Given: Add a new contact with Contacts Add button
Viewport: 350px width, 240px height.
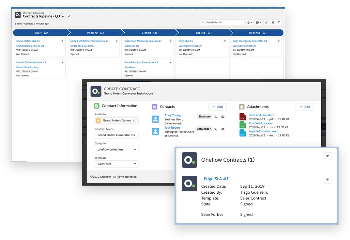Looking at the screenshot, I should click(x=218, y=107).
